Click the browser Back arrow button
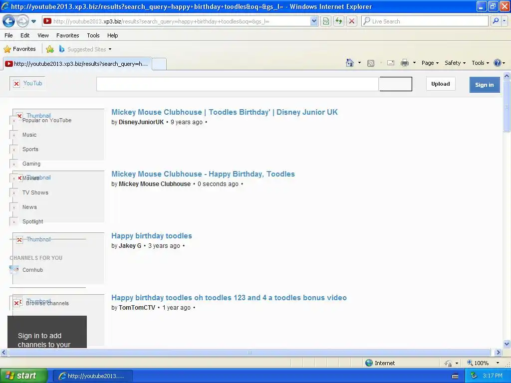 tap(8, 21)
